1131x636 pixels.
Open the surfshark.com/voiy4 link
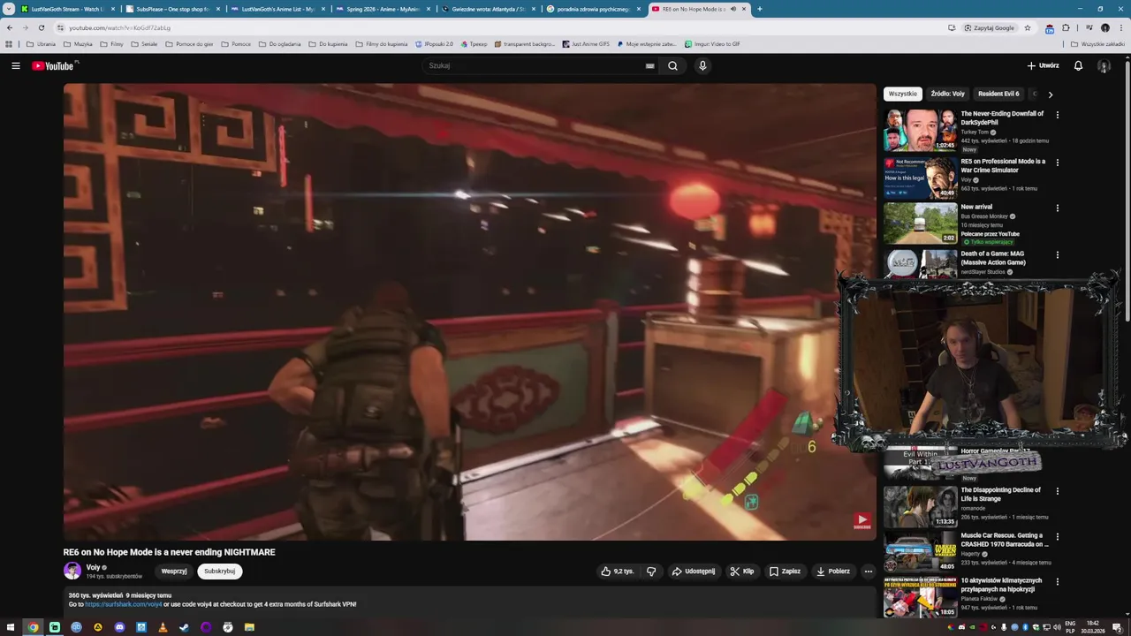[124, 604]
